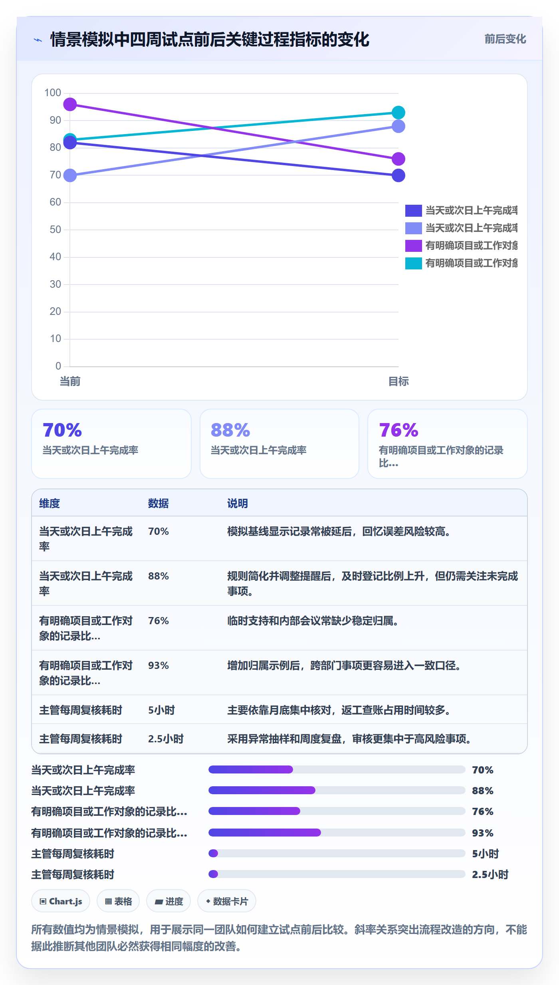Click the progress bar labeled 70%
The image size is (559, 985).
337,769
